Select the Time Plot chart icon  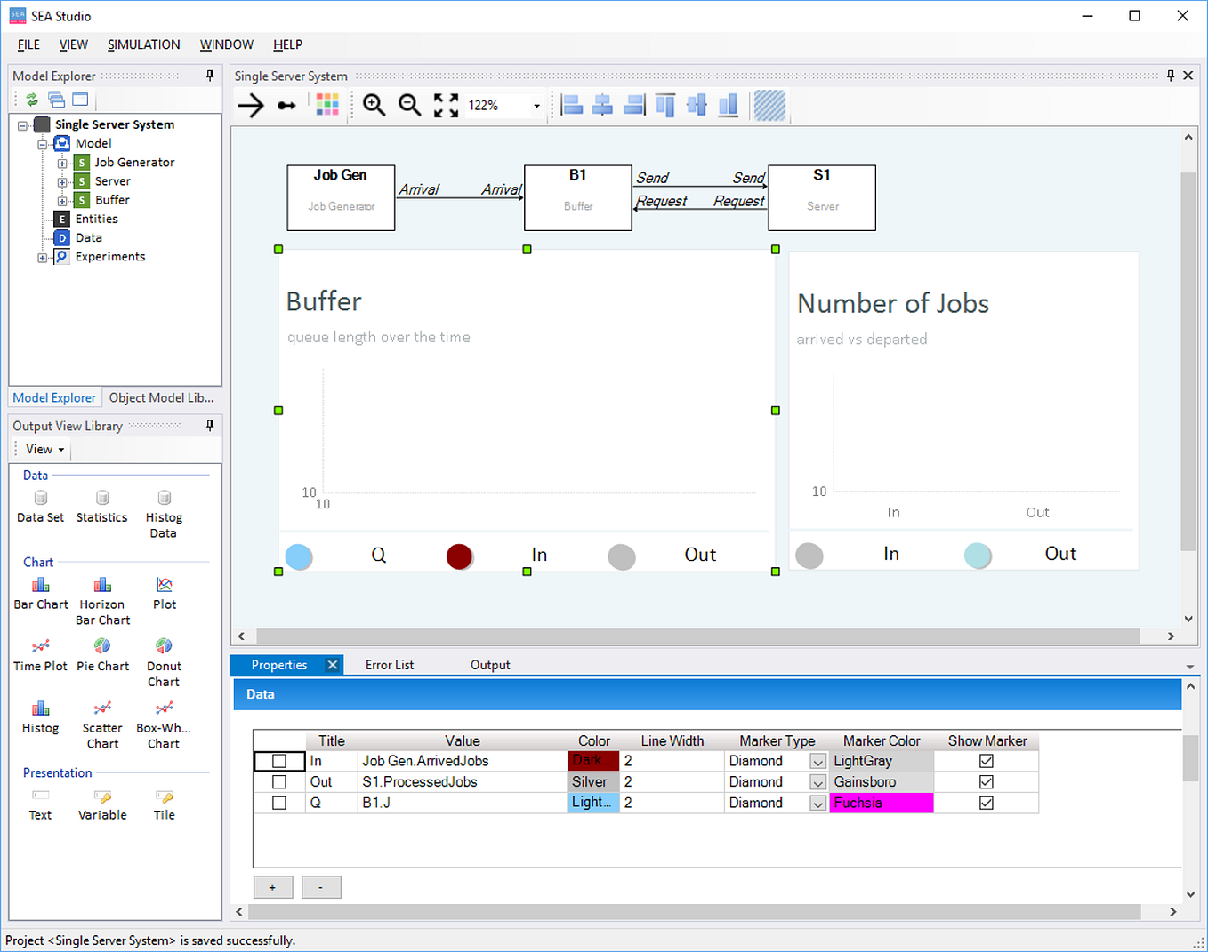[40, 647]
